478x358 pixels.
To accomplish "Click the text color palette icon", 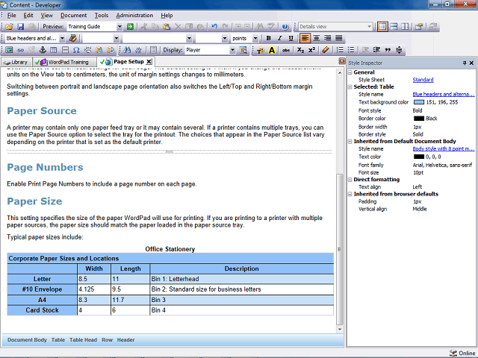I will [261, 50].
